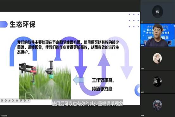This screenshot has width=175, height=117.
Task: Click the slide title 生态环保
Action: 22,24
